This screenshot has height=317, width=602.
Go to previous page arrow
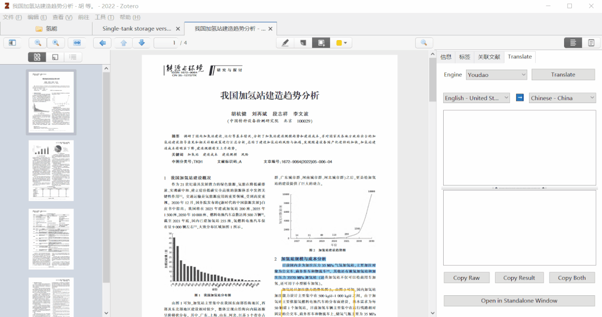pos(124,42)
